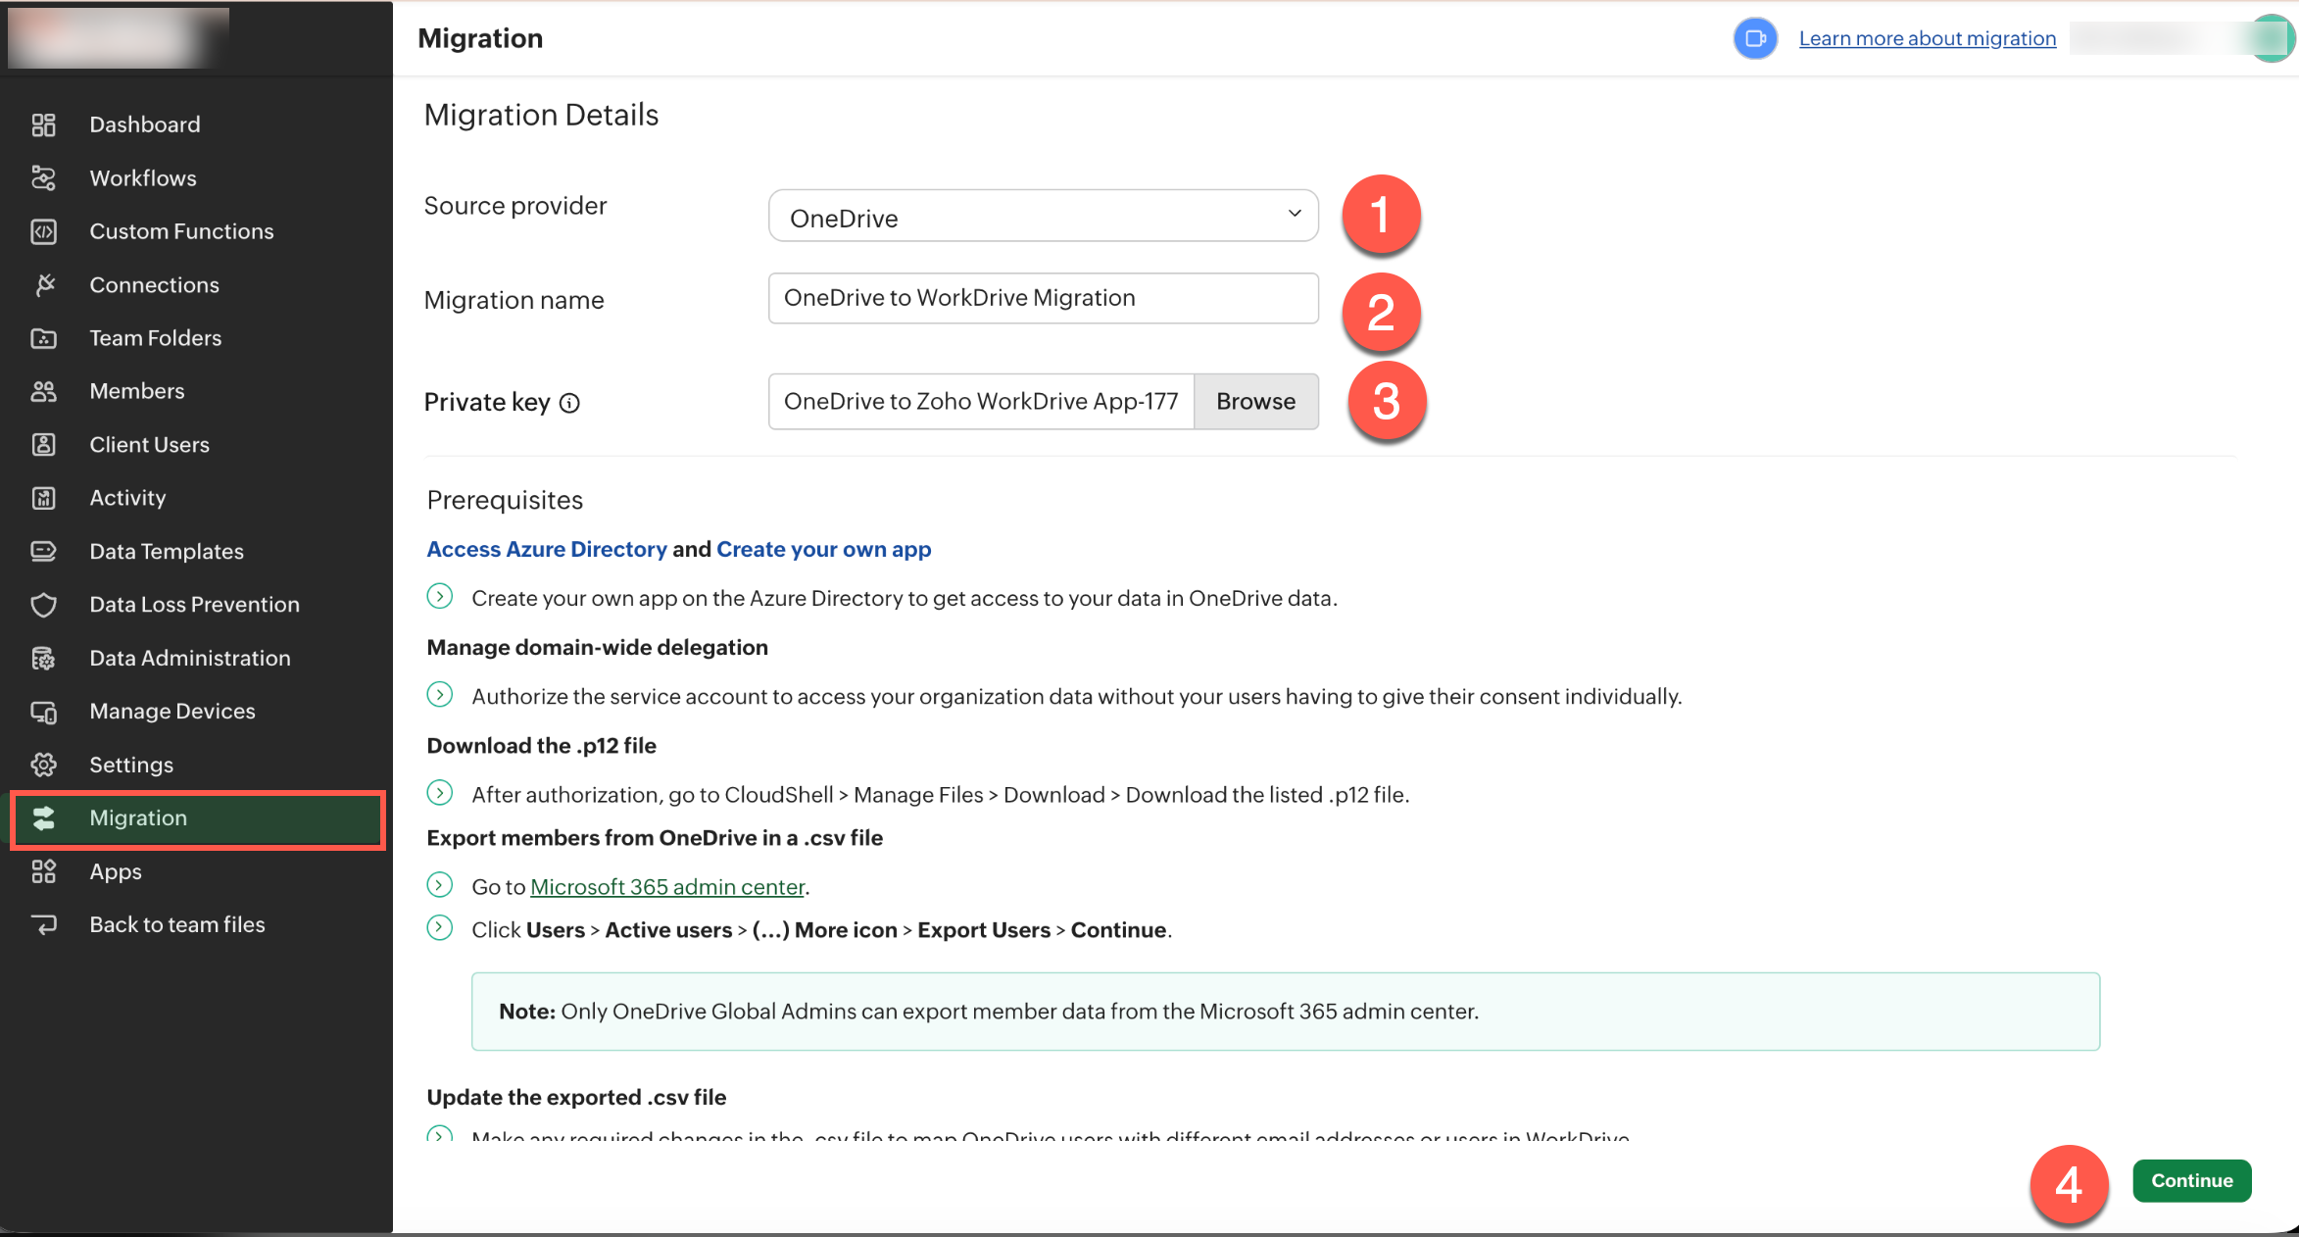
Task: Select Migration in the sidebar menu
Action: tap(138, 818)
